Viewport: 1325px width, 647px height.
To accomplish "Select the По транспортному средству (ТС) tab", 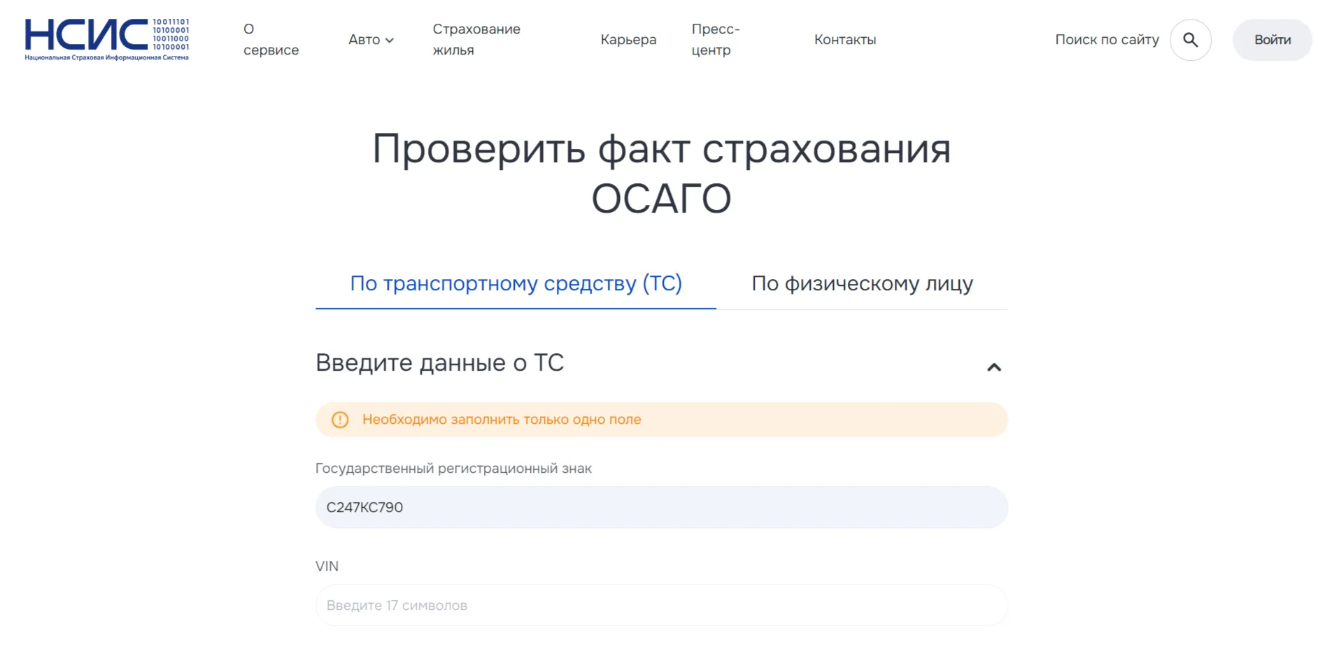I will (x=516, y=283).
